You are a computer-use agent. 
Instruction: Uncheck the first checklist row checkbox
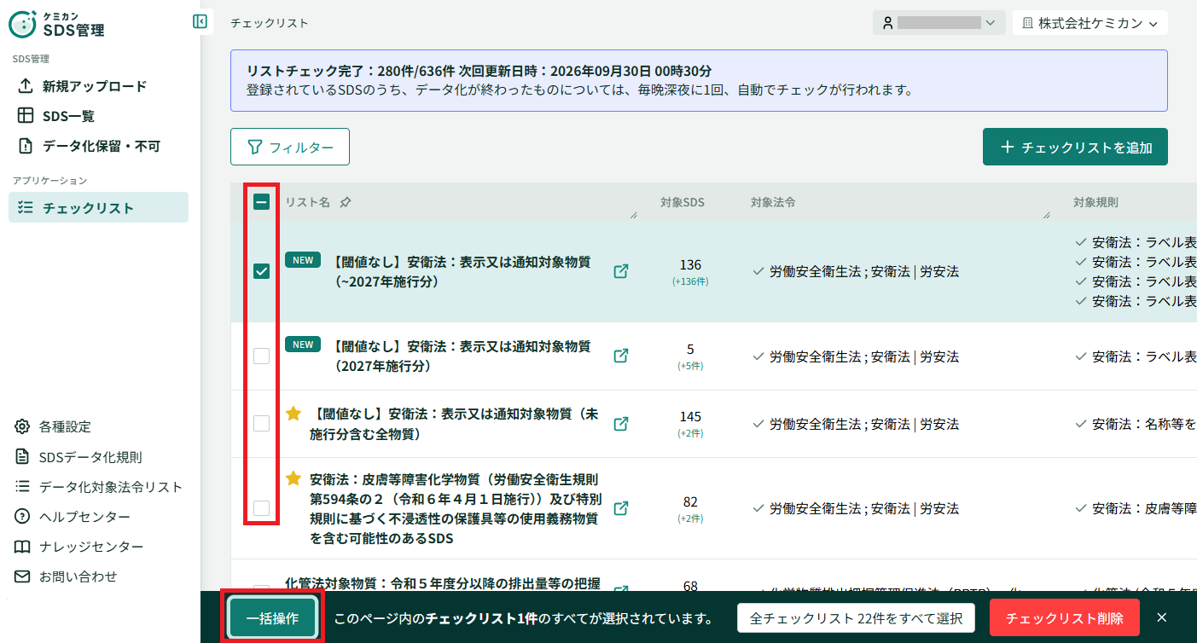(x=262, y=271)
